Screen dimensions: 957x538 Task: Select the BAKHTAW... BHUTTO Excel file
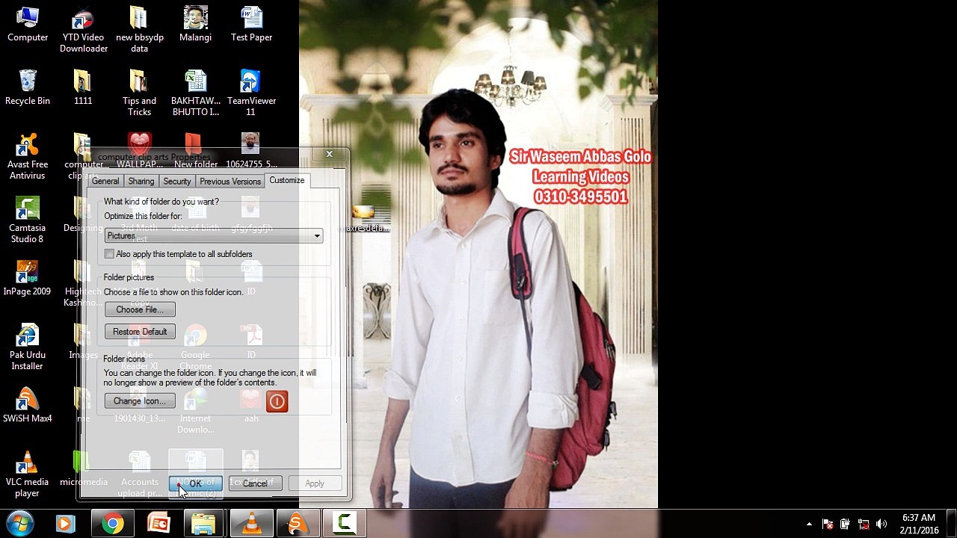click(195, 93)
